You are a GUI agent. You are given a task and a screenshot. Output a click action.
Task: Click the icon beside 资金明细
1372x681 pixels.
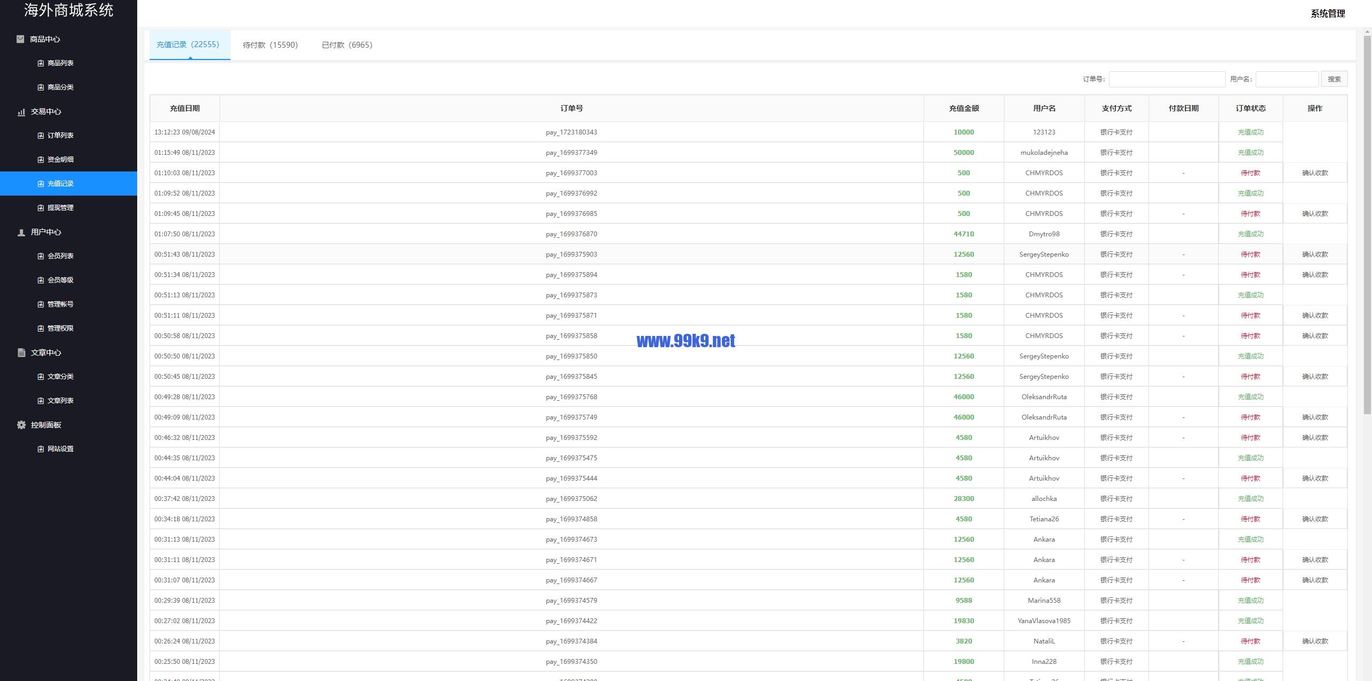[x=41, y=160]
